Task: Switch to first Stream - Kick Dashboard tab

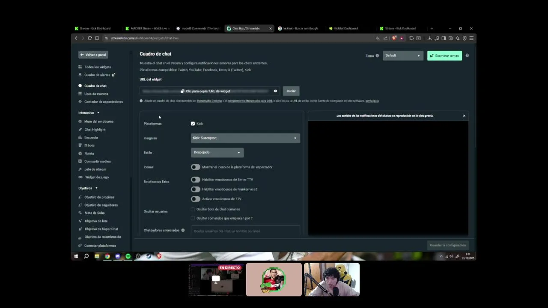Action: [x=96, y=28]
